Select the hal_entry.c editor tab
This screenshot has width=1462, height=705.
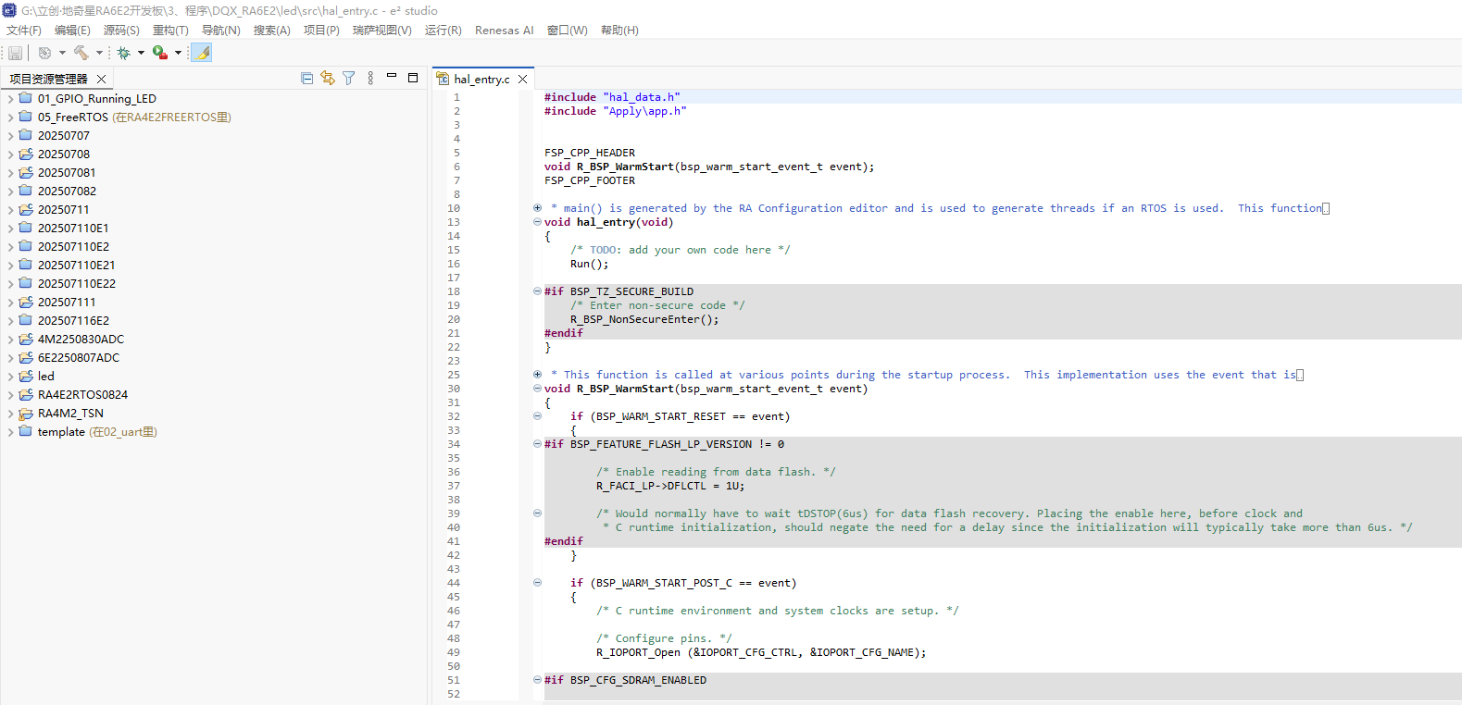(481, 80)
